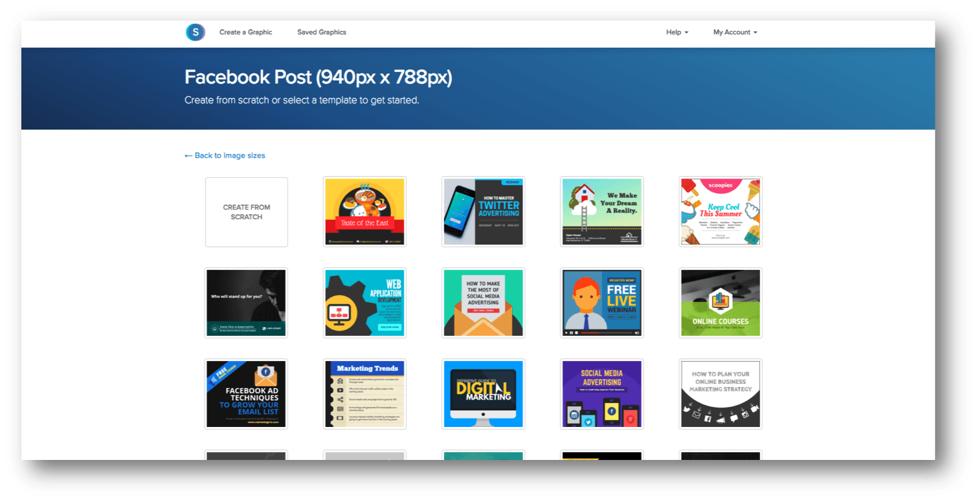977x502 pixels.
Task: Click the Snappa S logo icon
Action: (195, 32)
